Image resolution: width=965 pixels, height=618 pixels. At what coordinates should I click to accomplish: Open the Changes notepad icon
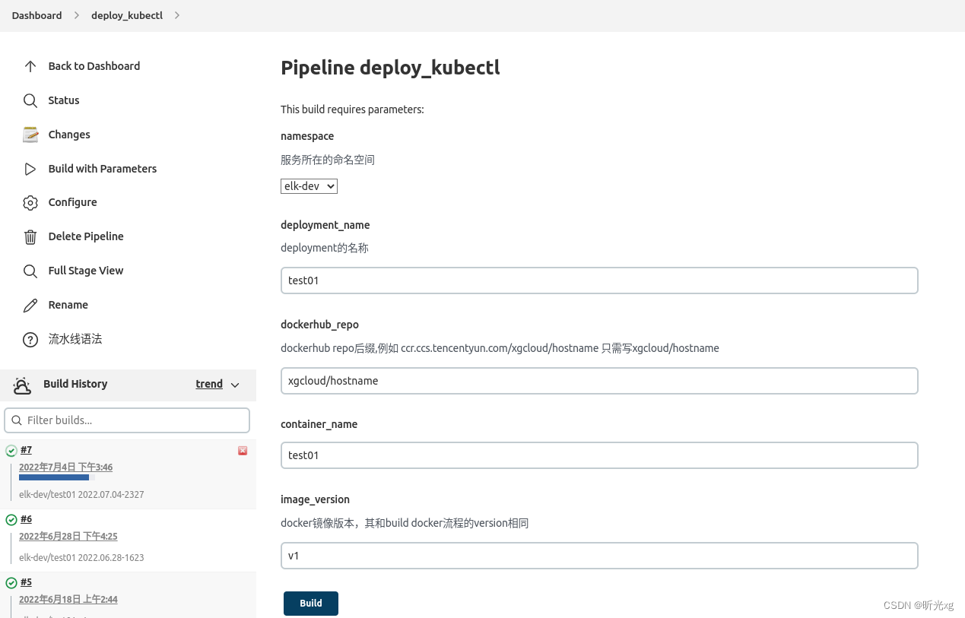tap(30, 135)
